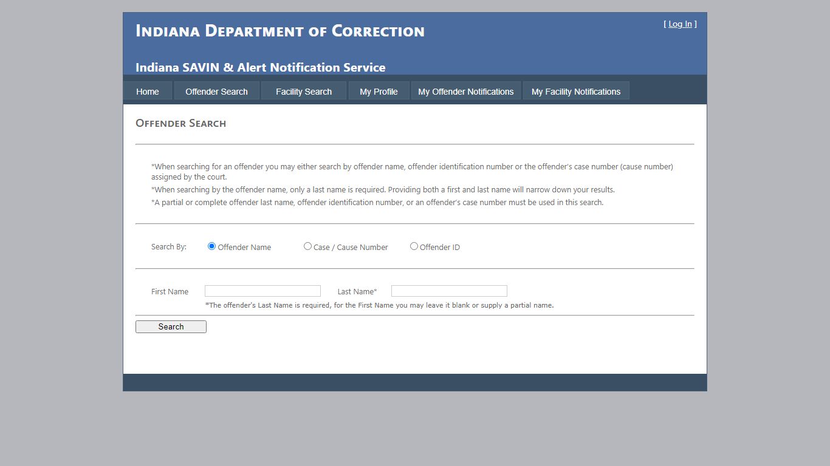Click the Indiana Department of Correction title
Viewport: 830px width, 466px height.
click(280, 31)
